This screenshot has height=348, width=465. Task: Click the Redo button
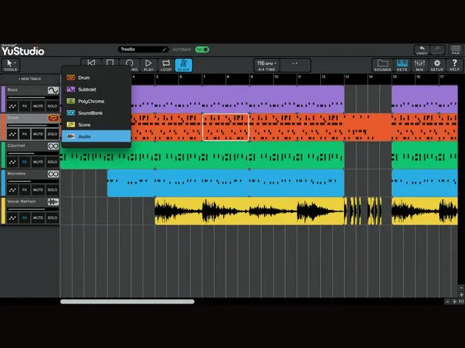(438, 50)
